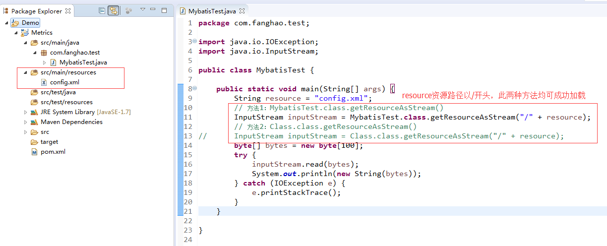Viewport: 607px width, 246px height.
Task: Click the Demo project icon
Action: pyautogui.click(x=15, y=23)
